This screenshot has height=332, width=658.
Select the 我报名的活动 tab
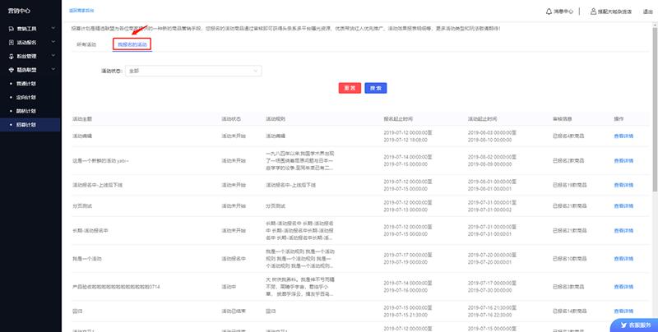(132, 44)
